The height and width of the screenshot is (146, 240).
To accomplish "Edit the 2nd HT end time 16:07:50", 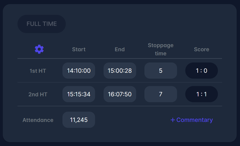I will (120, 94).
